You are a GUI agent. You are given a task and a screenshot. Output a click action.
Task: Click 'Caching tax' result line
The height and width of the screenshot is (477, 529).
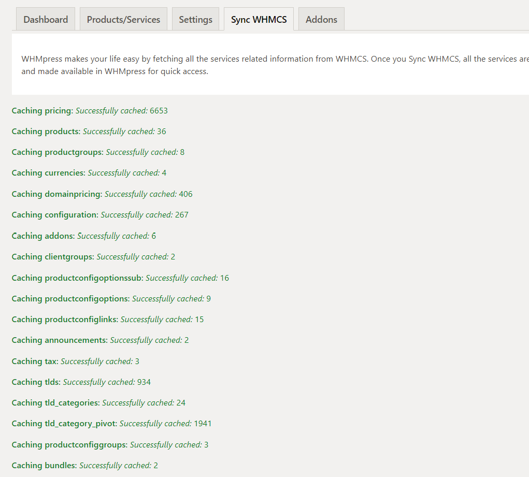(x=76, y=362)
